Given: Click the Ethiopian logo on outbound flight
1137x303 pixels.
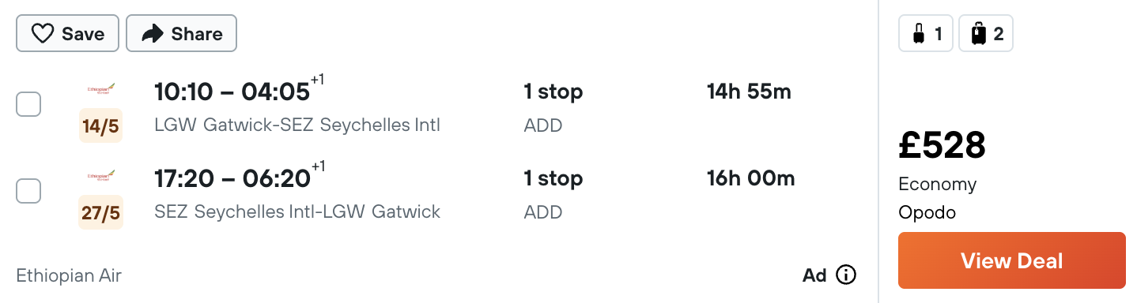Looking at the screenshot, I should click(x=100, y=91).
